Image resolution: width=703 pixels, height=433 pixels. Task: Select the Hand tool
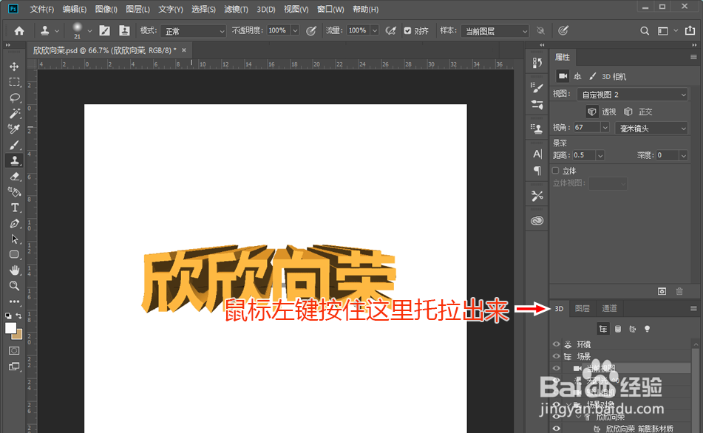[15, 270]
